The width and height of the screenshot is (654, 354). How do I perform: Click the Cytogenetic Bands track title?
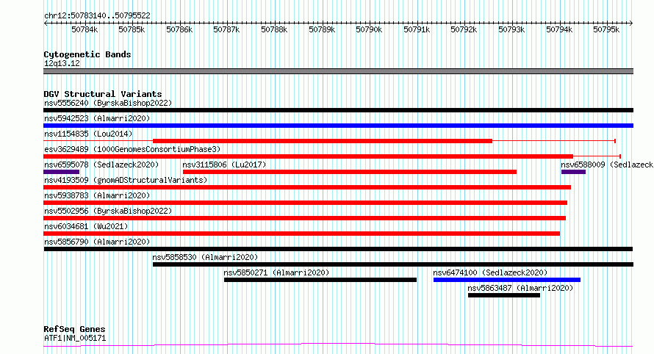87,54
